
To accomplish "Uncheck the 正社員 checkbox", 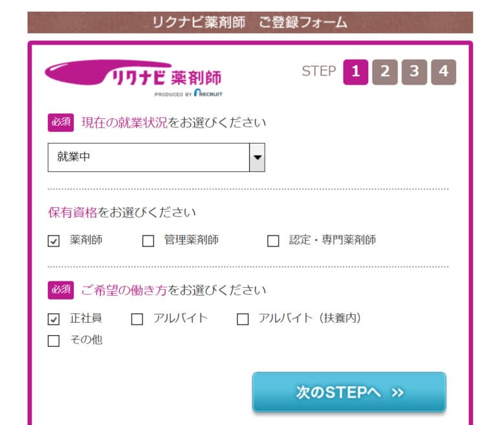I will click(x=53, y=319).
